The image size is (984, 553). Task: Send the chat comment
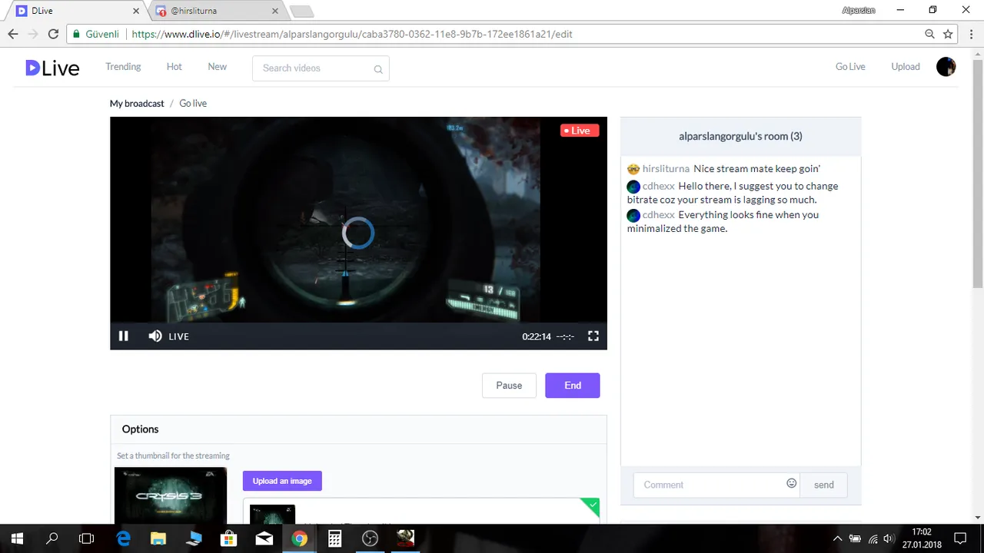[823, 485]
